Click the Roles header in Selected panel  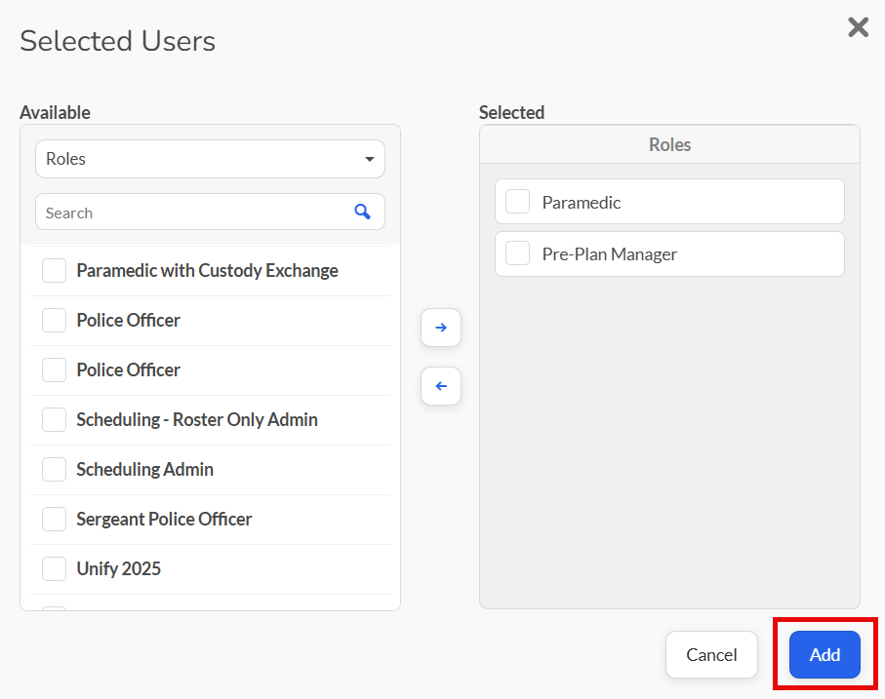(x=669, y=144)
